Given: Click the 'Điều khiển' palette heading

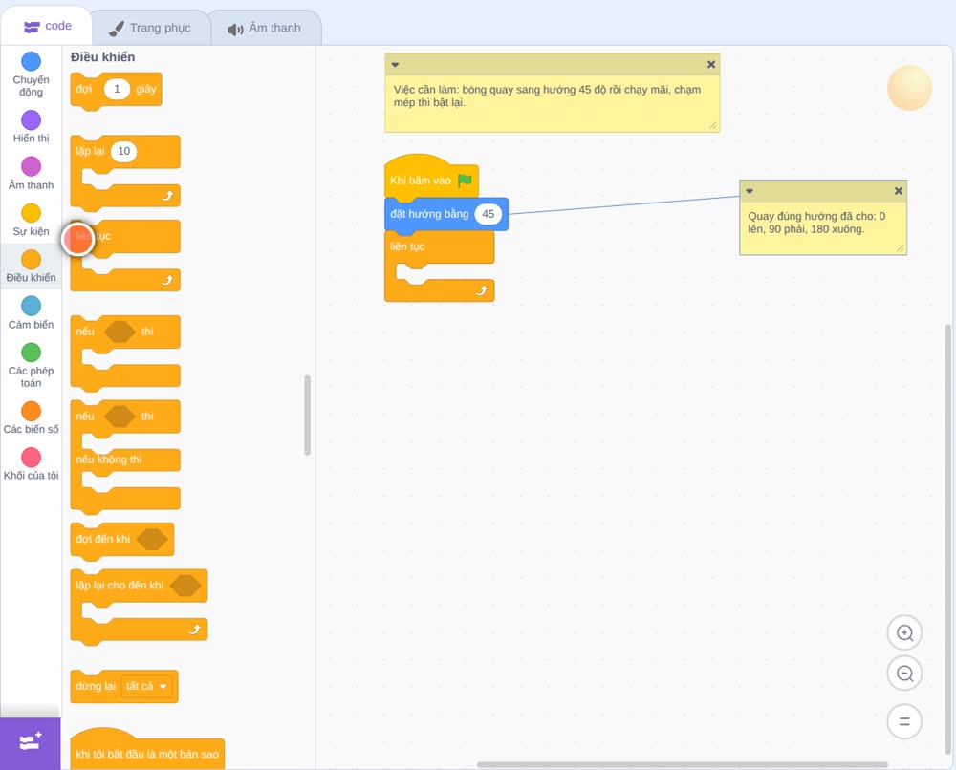Looking at the screenshot, I should (102, 57).
